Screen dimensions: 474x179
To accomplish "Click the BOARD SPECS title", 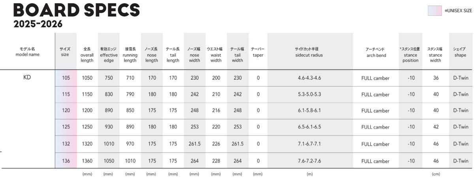I will (76, 10).
